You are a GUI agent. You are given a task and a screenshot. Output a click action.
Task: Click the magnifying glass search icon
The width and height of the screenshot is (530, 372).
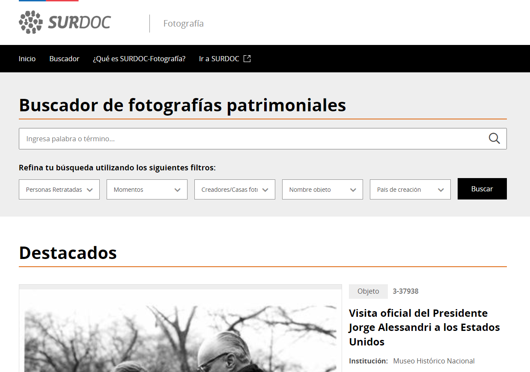(x=494, y=138)
